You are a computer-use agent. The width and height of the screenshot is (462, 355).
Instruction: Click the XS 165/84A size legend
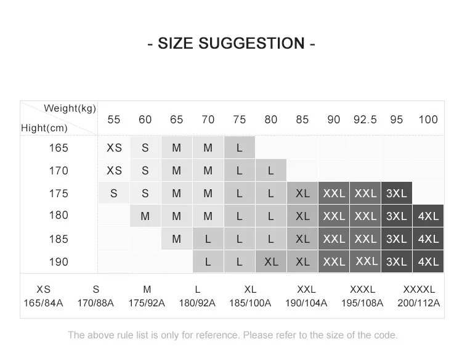point(43,296)
